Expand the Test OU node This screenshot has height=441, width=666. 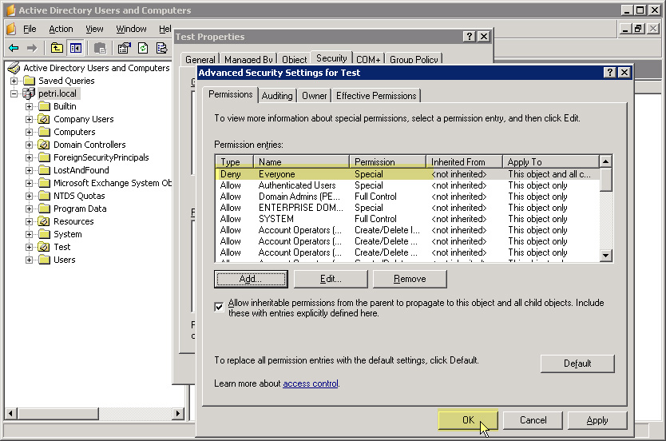click(x=29, y=247)
